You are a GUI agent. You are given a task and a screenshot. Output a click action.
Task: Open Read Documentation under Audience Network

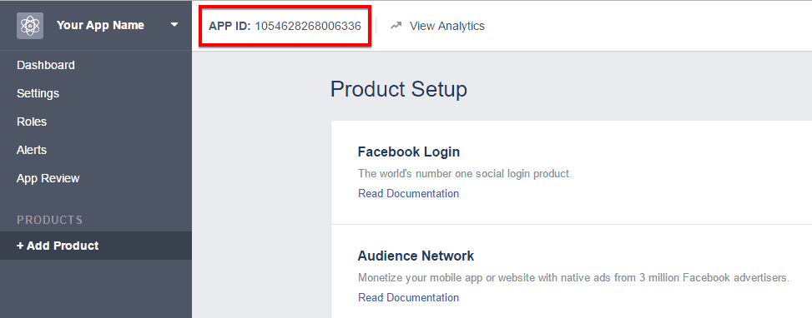coord(408,297)
